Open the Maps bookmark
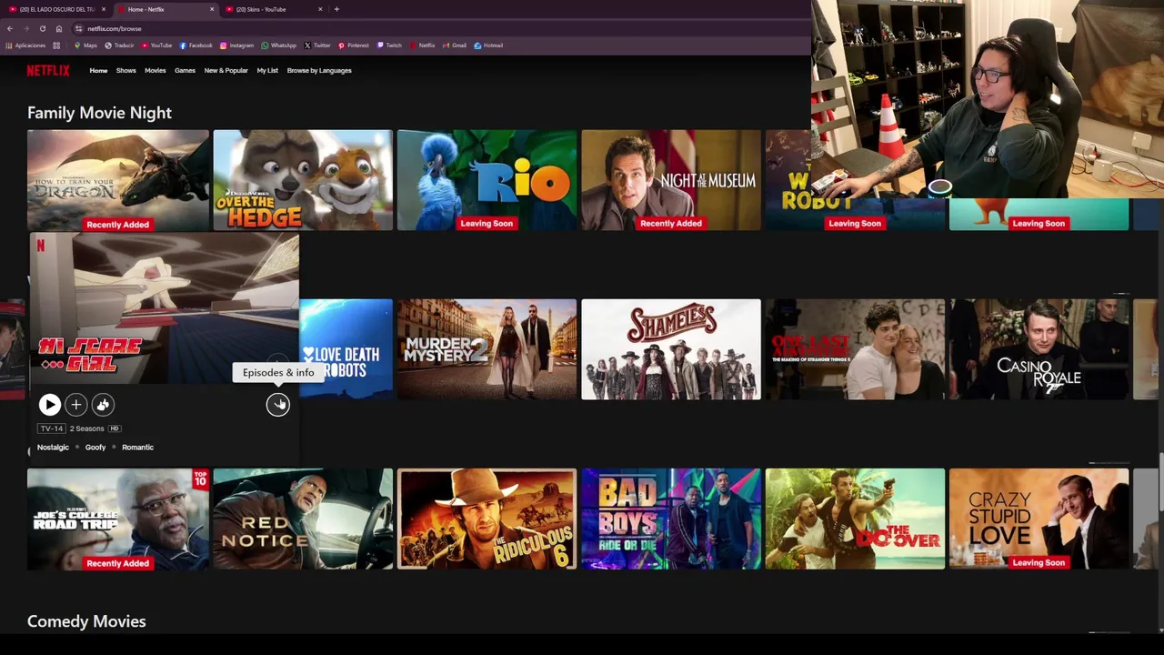This screenshot has width=1164, height=655. (86, 45)
